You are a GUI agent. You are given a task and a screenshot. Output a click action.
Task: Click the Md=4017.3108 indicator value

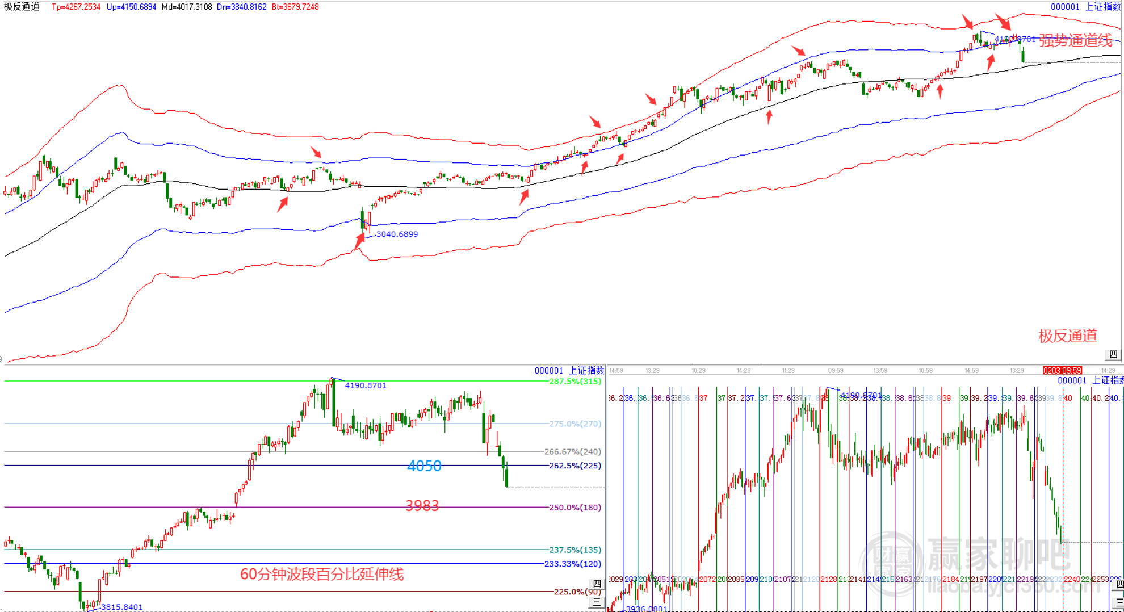tap(187, 7)
